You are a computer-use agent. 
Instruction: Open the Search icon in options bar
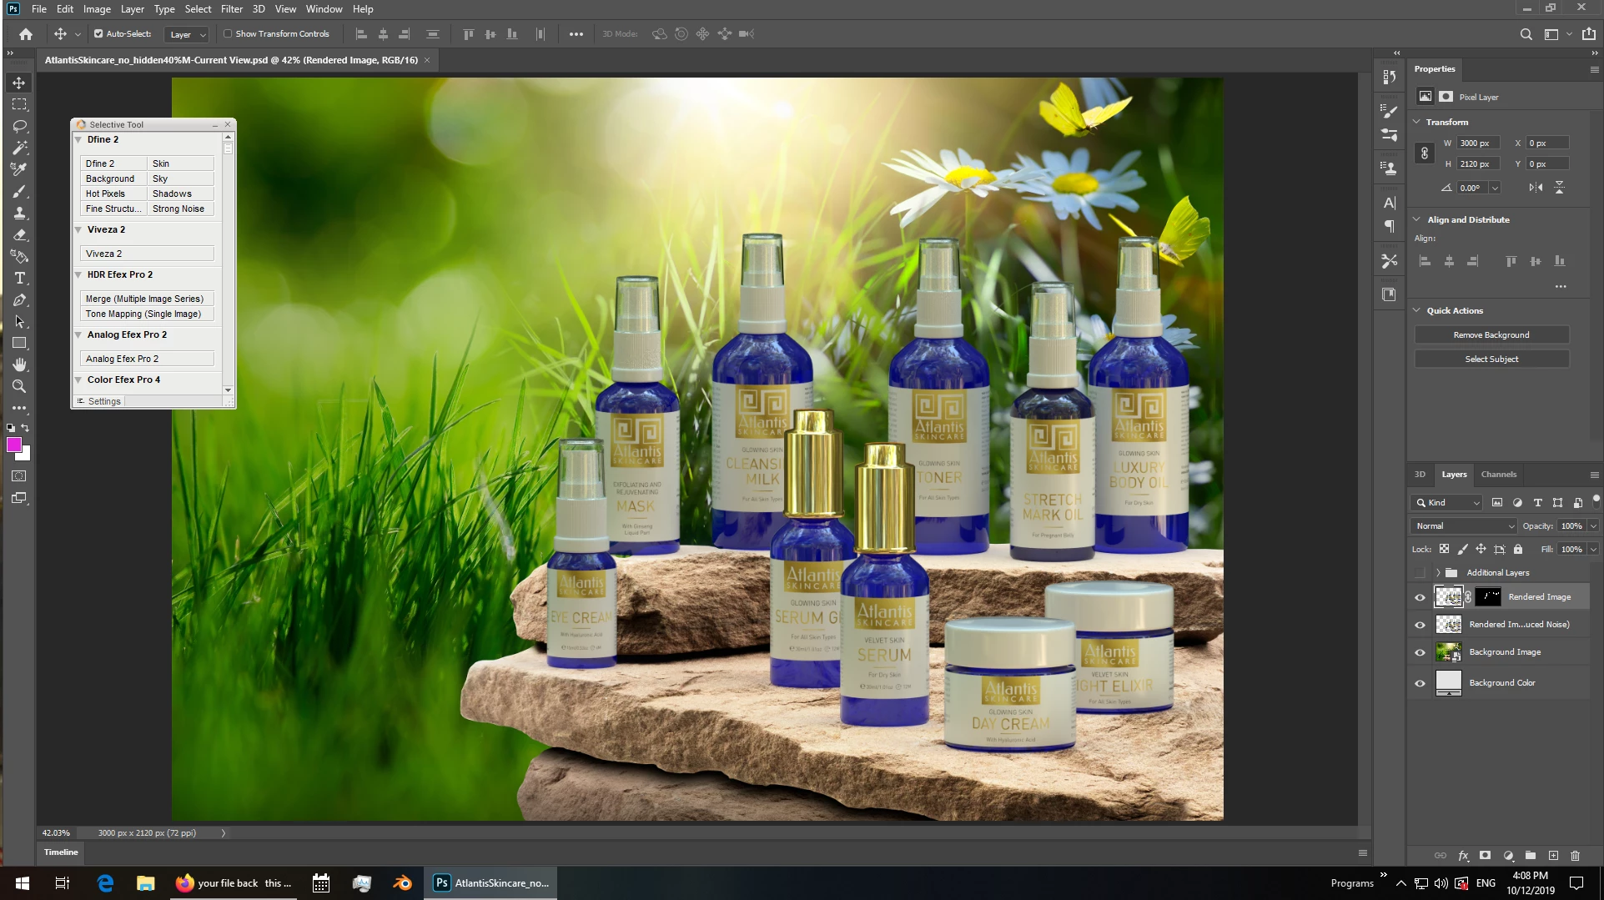pyautogui.click(x=1526, y=34)
